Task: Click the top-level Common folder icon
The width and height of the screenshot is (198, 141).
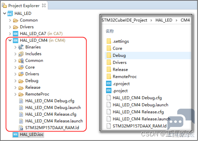Action: point(16,20)
